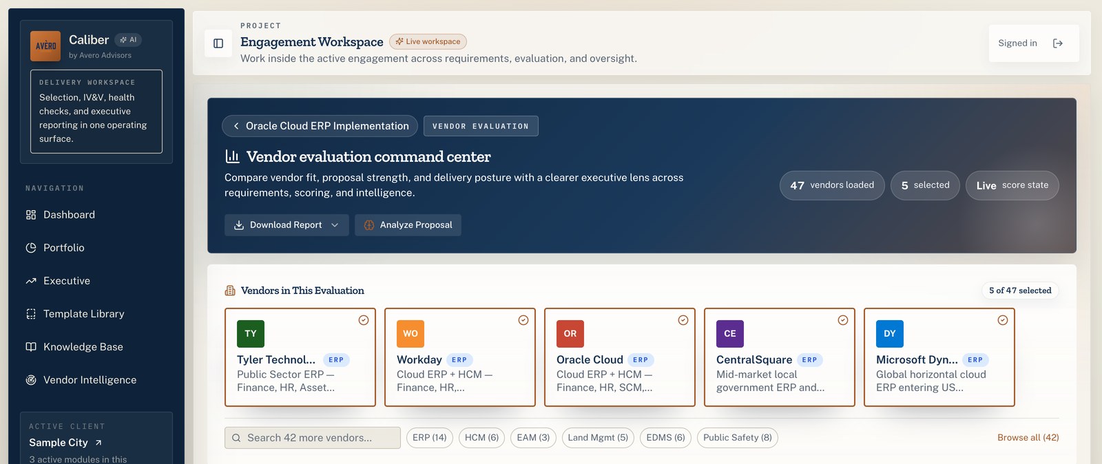Filter vendors by EDMS (6)
The height and width of the screenshot is (464, 1102).
pos(665,438)
